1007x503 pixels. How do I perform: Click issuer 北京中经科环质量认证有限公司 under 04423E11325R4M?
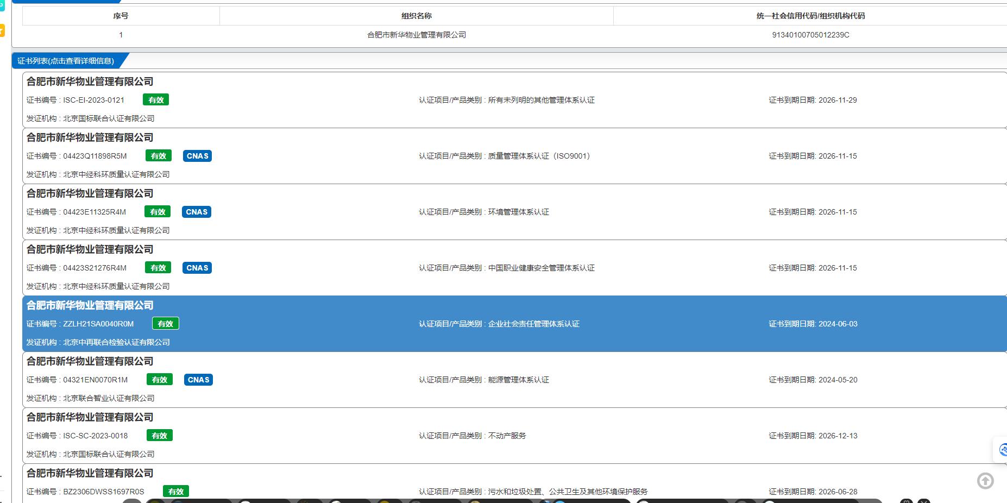[116, 230]
